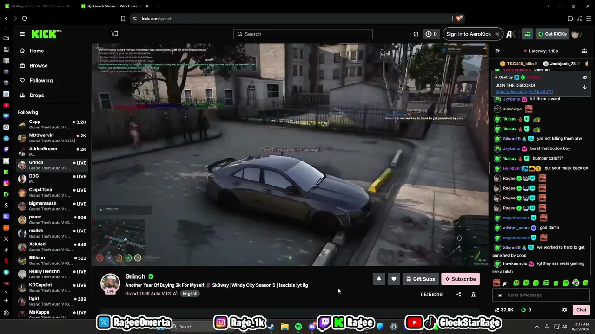Expand the pinned message down arrow
Image resolution: width=595 pixels, height=334 pixels.
pyautogui.click(x=585, y=87)
